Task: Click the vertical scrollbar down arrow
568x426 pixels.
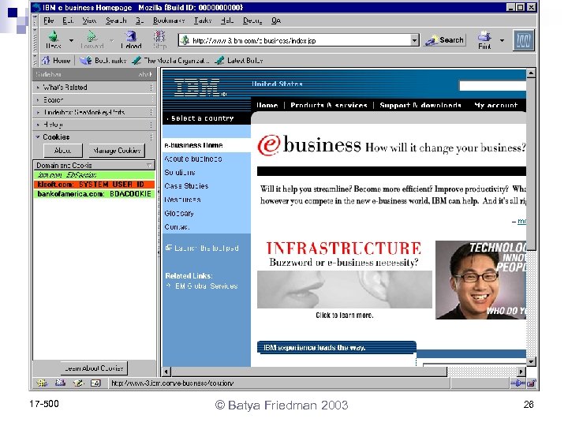Action: click(531, 361)
